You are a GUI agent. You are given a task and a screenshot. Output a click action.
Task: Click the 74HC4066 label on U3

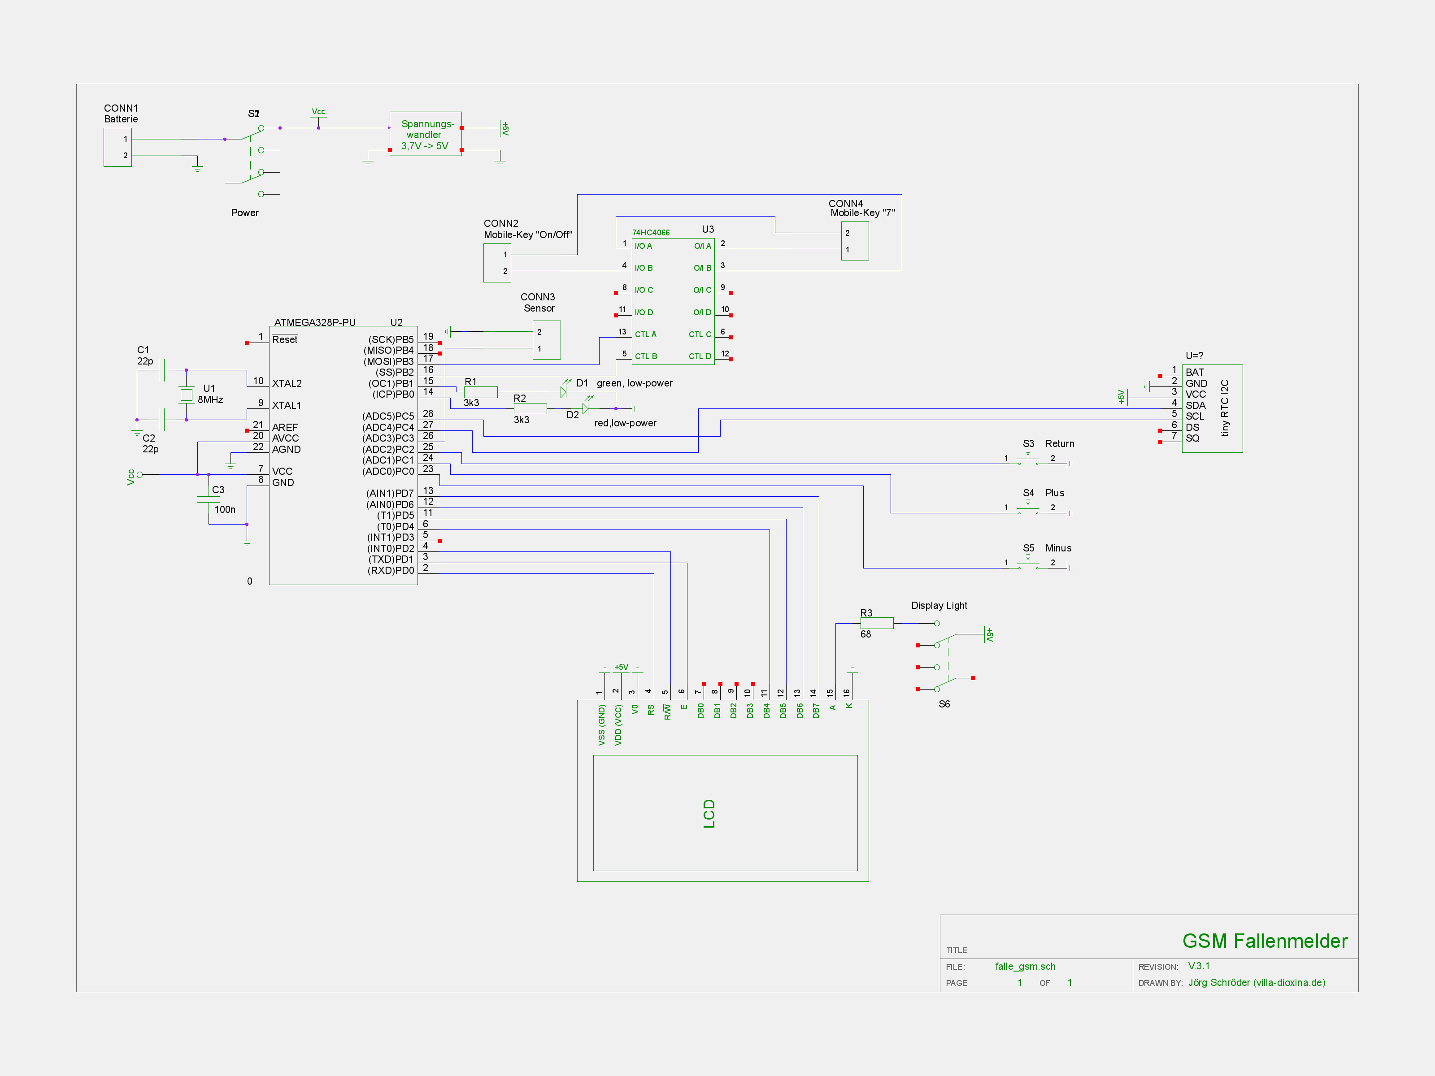[651, 232]
